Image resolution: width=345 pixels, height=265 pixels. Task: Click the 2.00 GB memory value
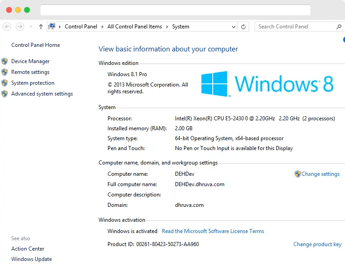tap(184, 128)
